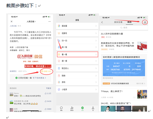
Task: Like the comment with 5430 thumbs
Action: point(48,101)
